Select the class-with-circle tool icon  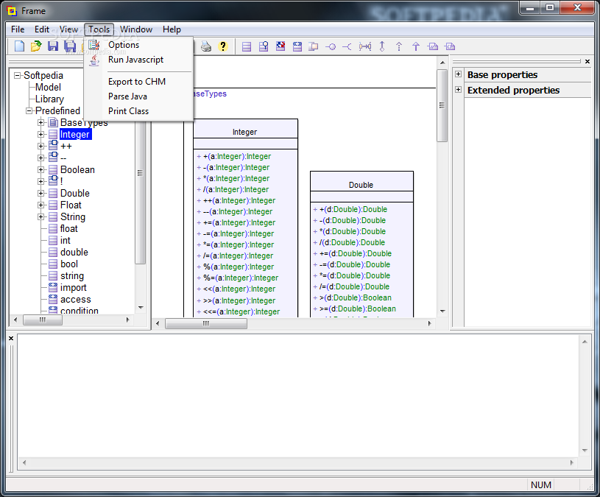[264, 46]
